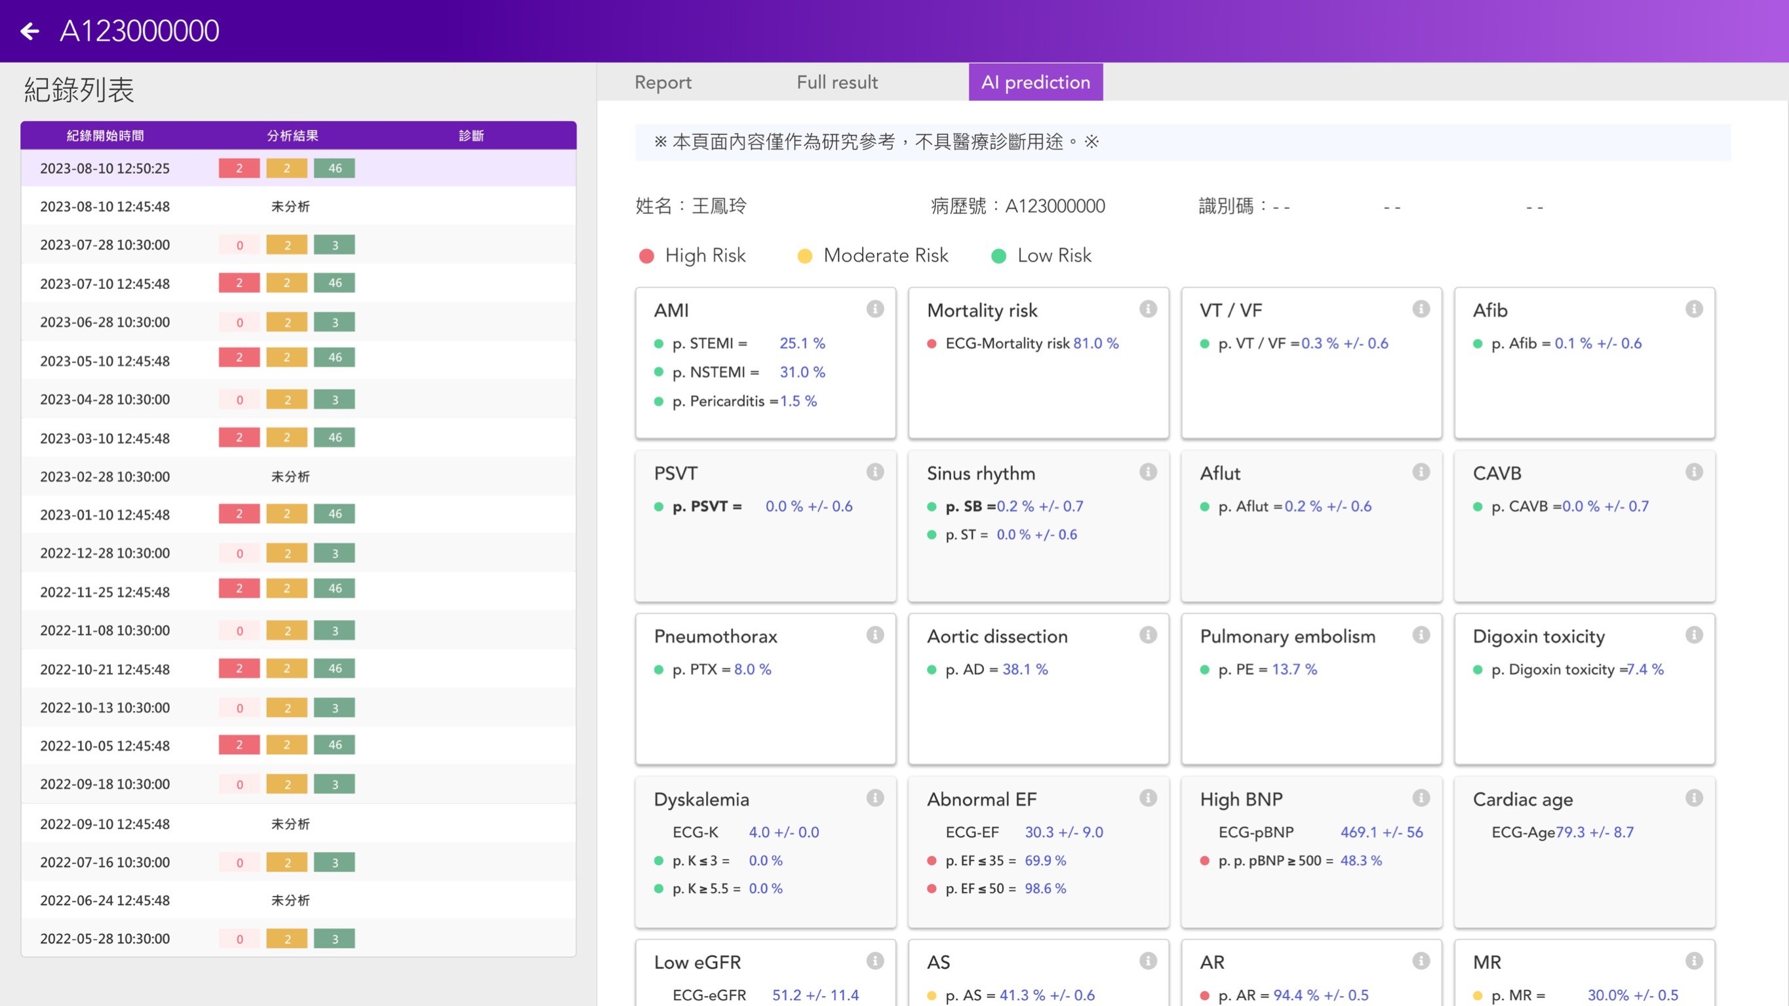Open the info icon on AS card

coord(1148,961)
